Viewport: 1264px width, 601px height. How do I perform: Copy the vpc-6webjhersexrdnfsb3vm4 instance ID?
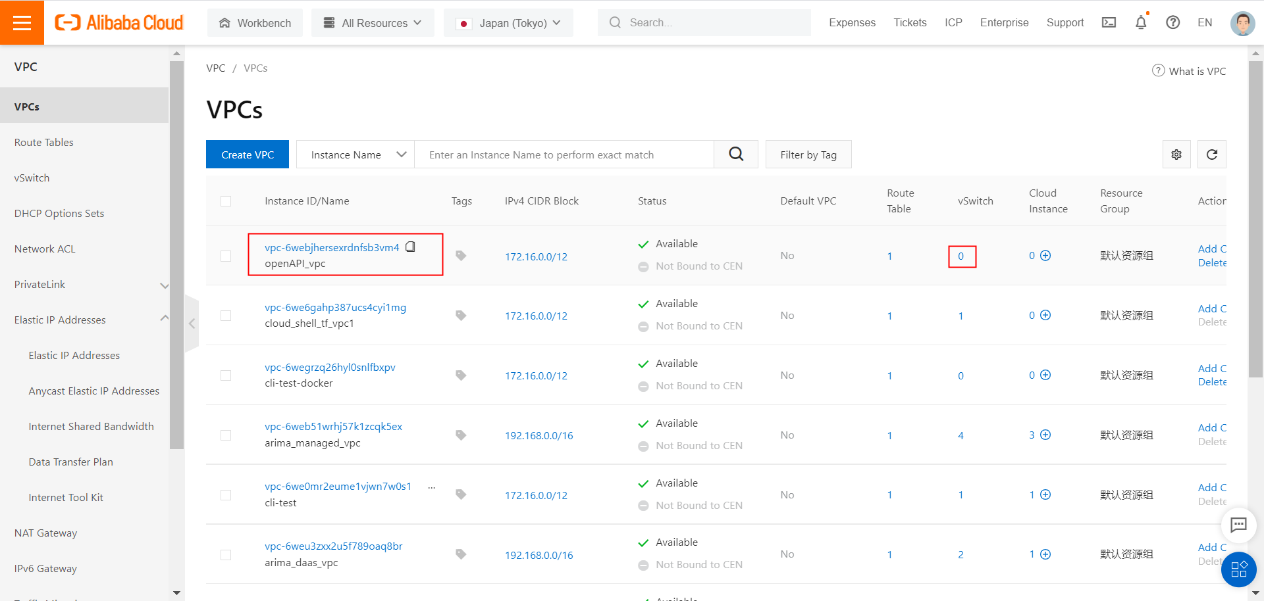410,247
